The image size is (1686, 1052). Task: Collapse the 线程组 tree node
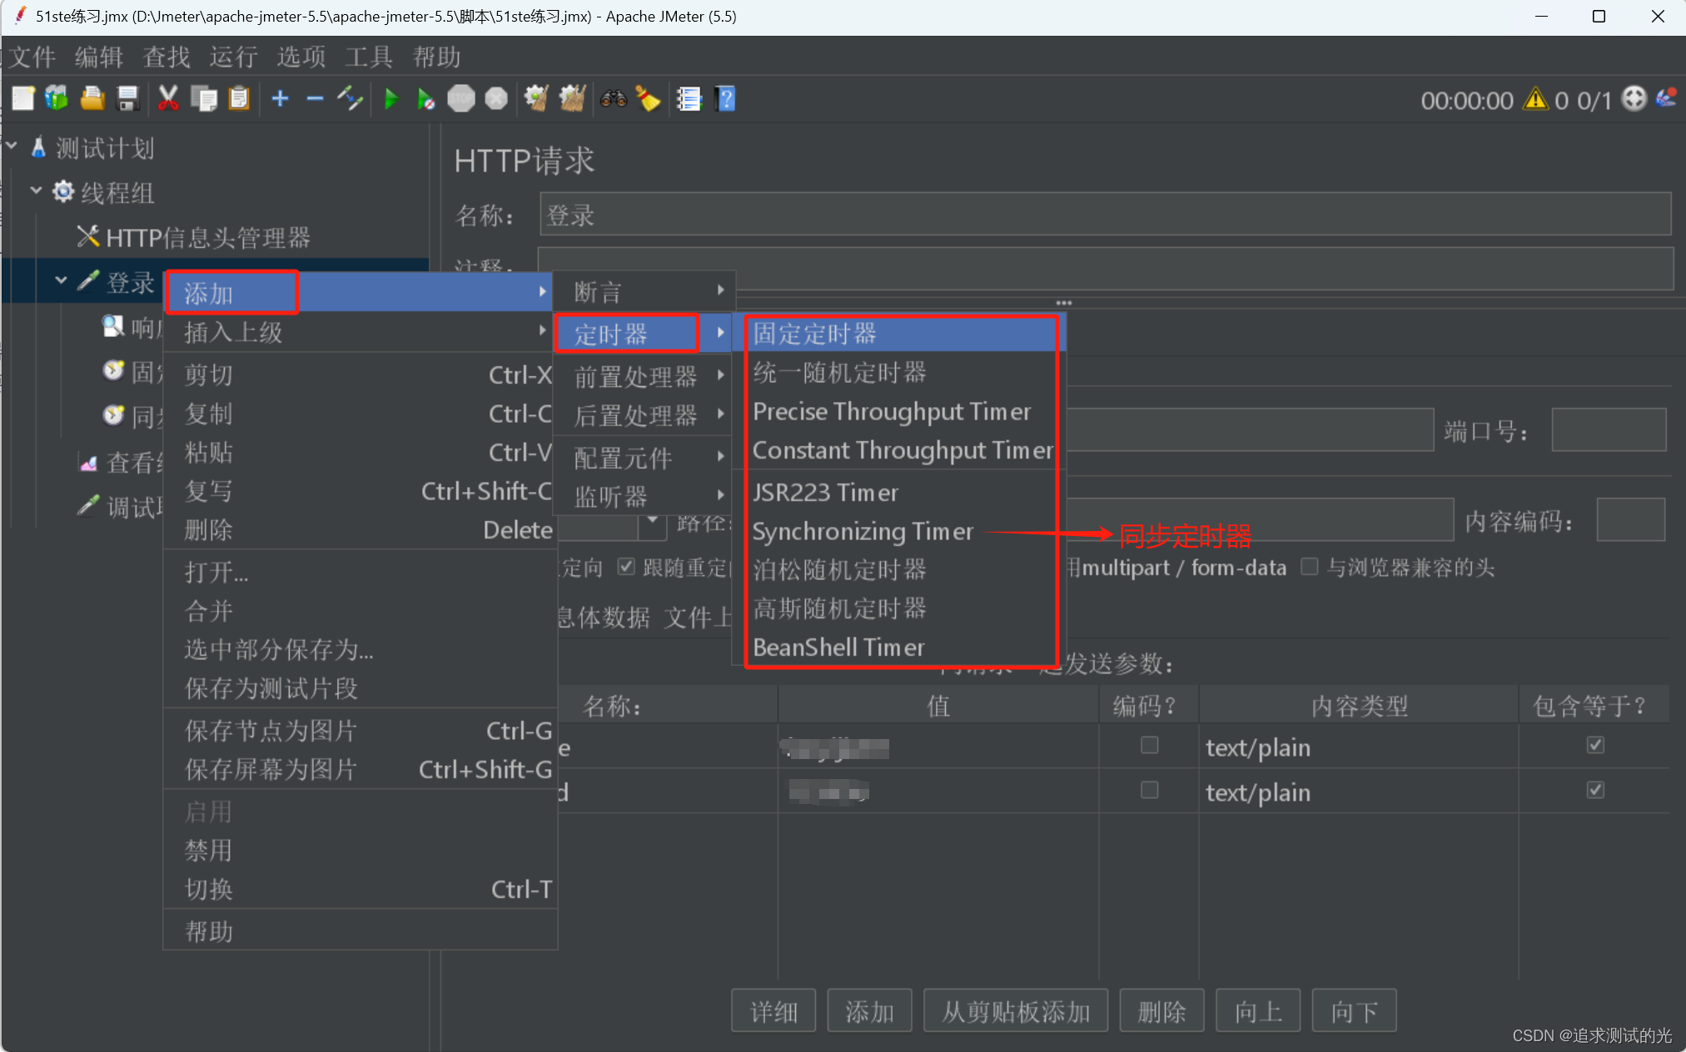tap(37, 191)
